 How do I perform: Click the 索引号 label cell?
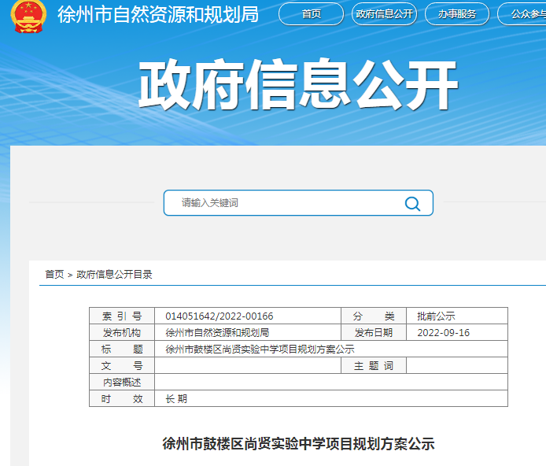pyautogui.click(x=122, y=316)
